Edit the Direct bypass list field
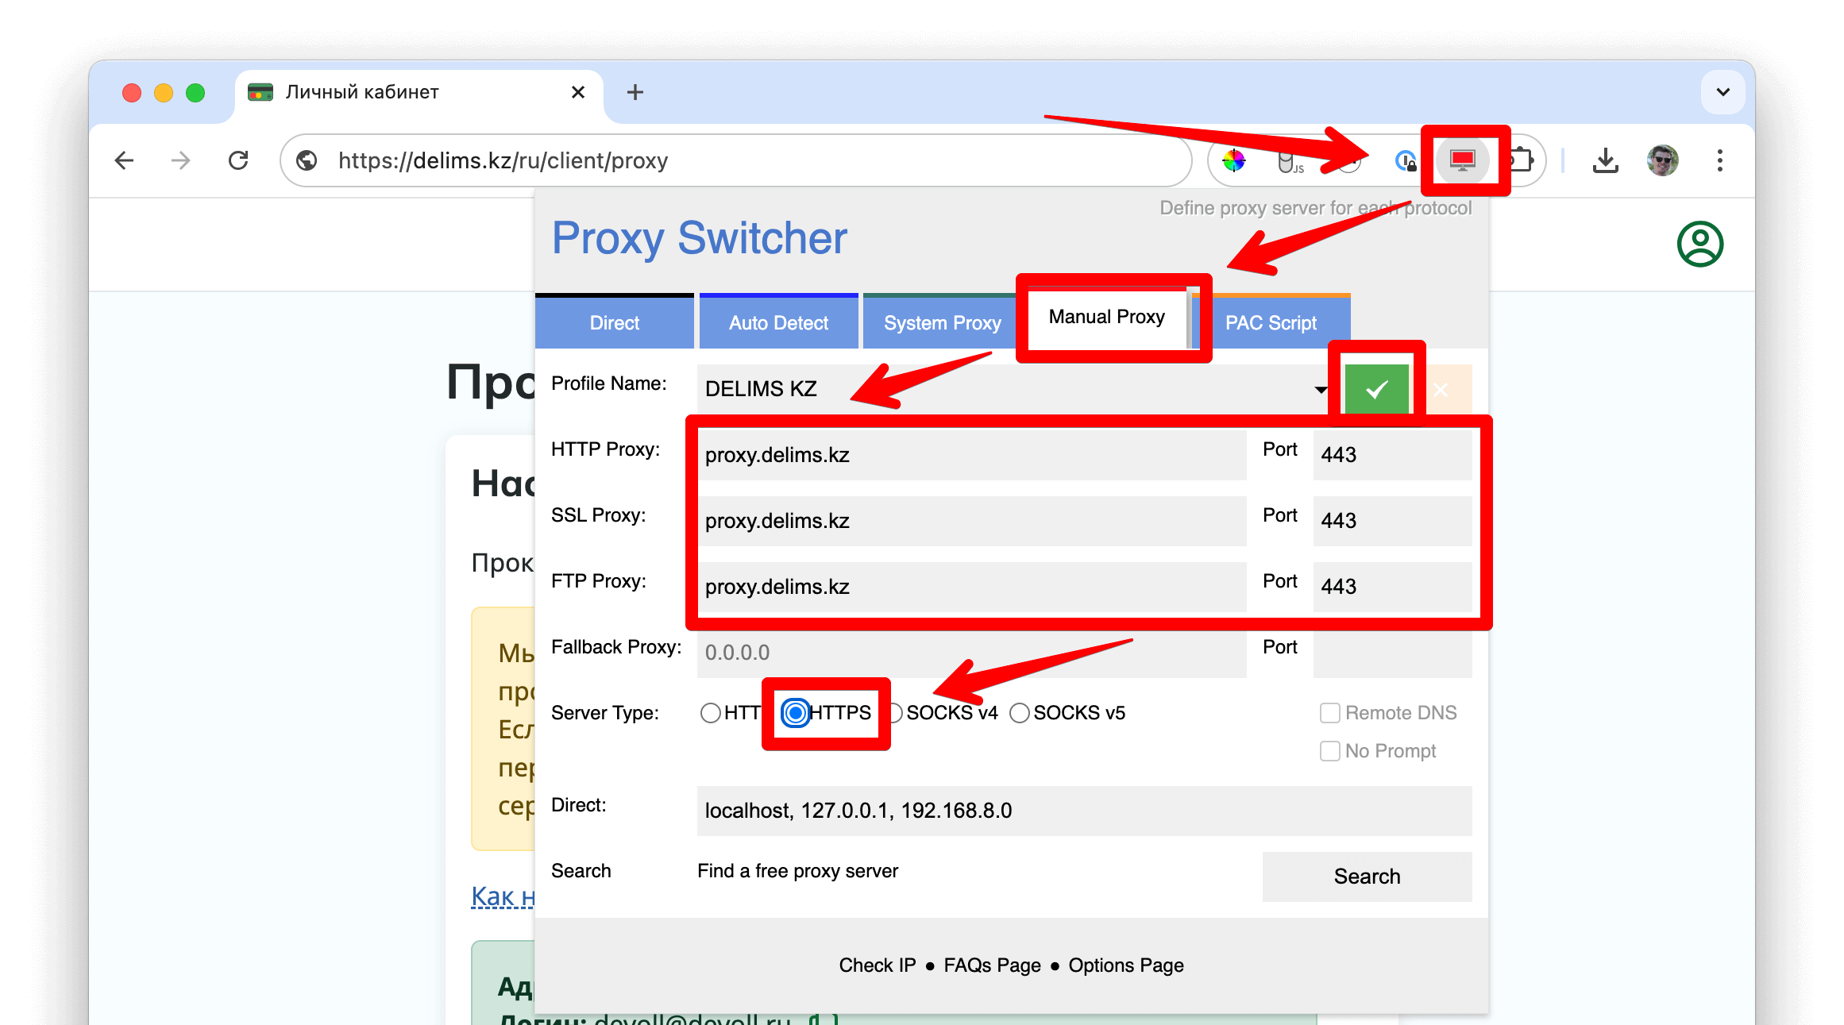 point(1084,811)
